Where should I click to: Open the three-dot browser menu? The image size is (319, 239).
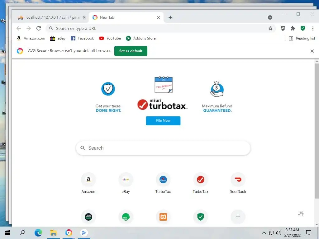[x=313, y=28]
